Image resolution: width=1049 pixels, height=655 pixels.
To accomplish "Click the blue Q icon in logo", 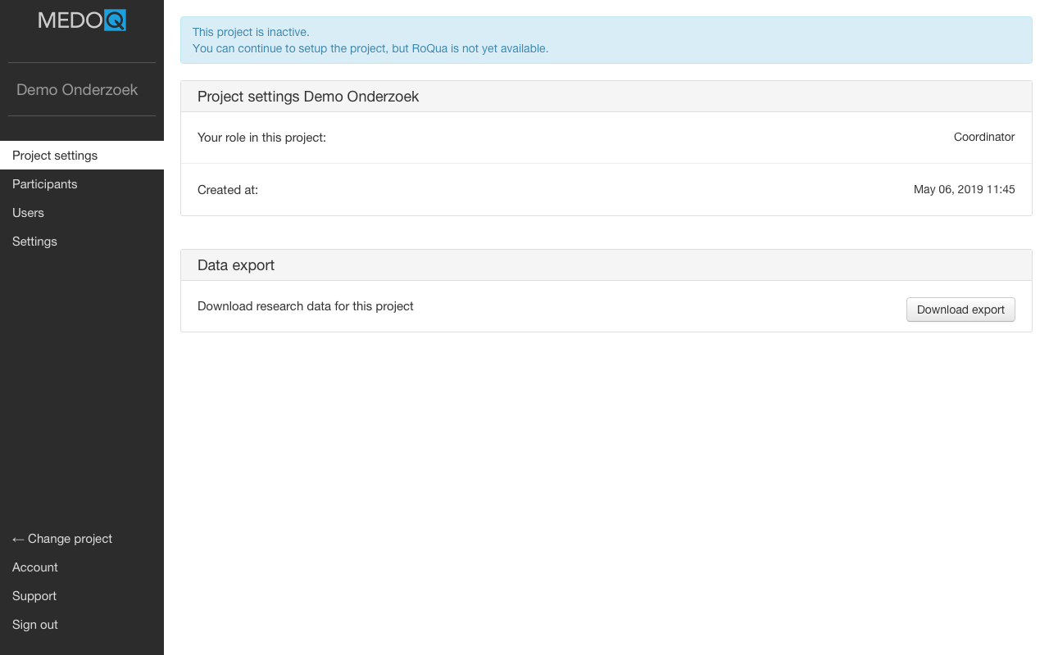I will point(116,20).
